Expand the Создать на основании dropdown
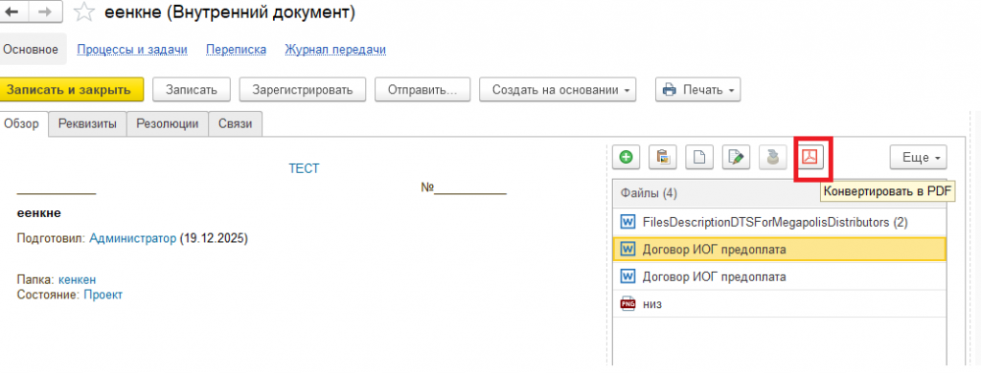Viewport: 981px width, 373px height. (559, 89)
